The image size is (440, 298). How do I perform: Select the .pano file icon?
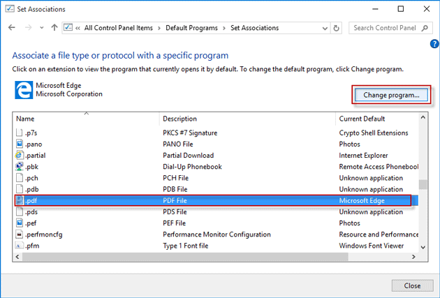[19, 144]
